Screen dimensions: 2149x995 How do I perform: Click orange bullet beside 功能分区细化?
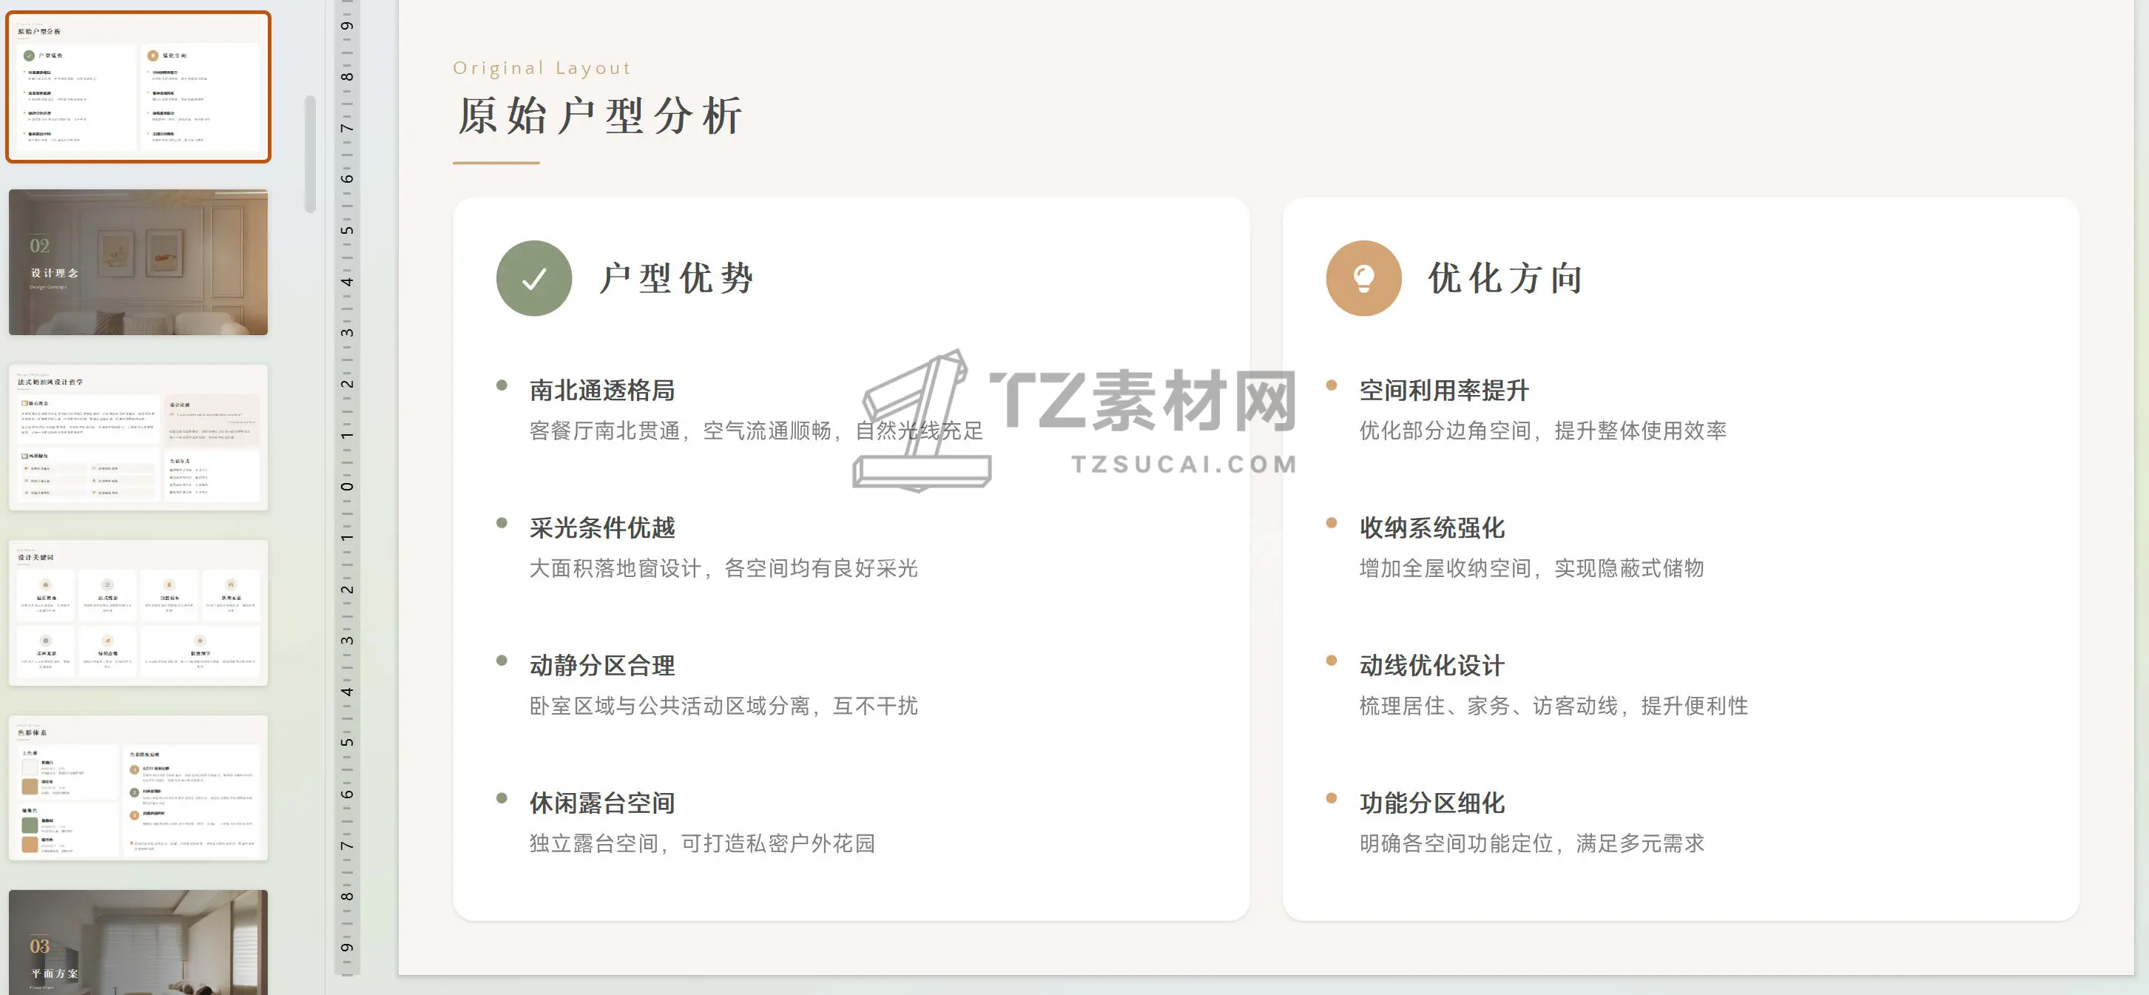1332,798
